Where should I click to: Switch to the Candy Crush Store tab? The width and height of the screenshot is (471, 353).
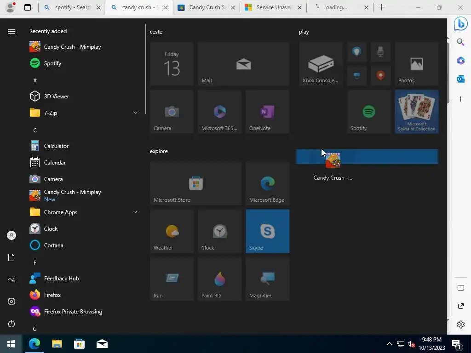(206, 7)
